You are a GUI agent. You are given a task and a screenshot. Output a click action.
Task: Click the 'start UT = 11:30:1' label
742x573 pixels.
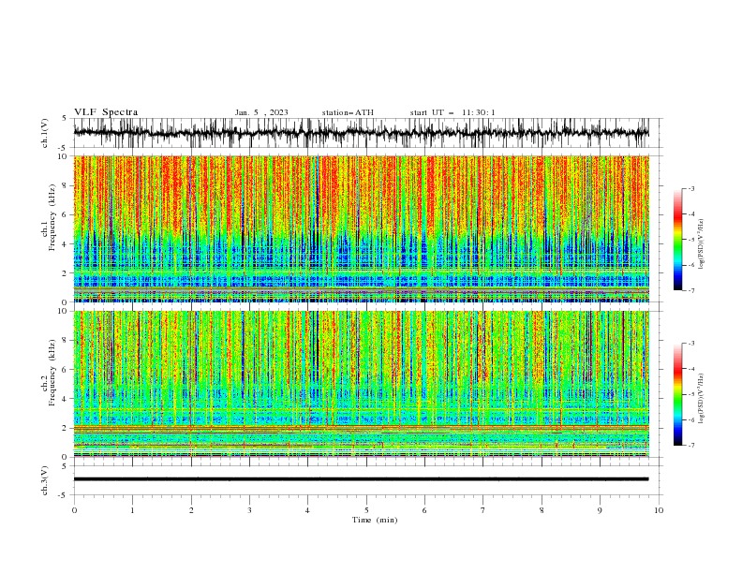click(x=453, y=112)
